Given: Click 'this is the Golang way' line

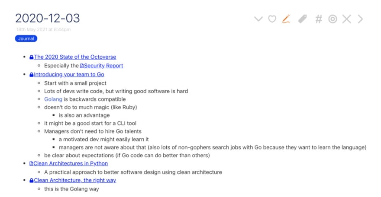Looking at the screenshot, I should point(71,189).
